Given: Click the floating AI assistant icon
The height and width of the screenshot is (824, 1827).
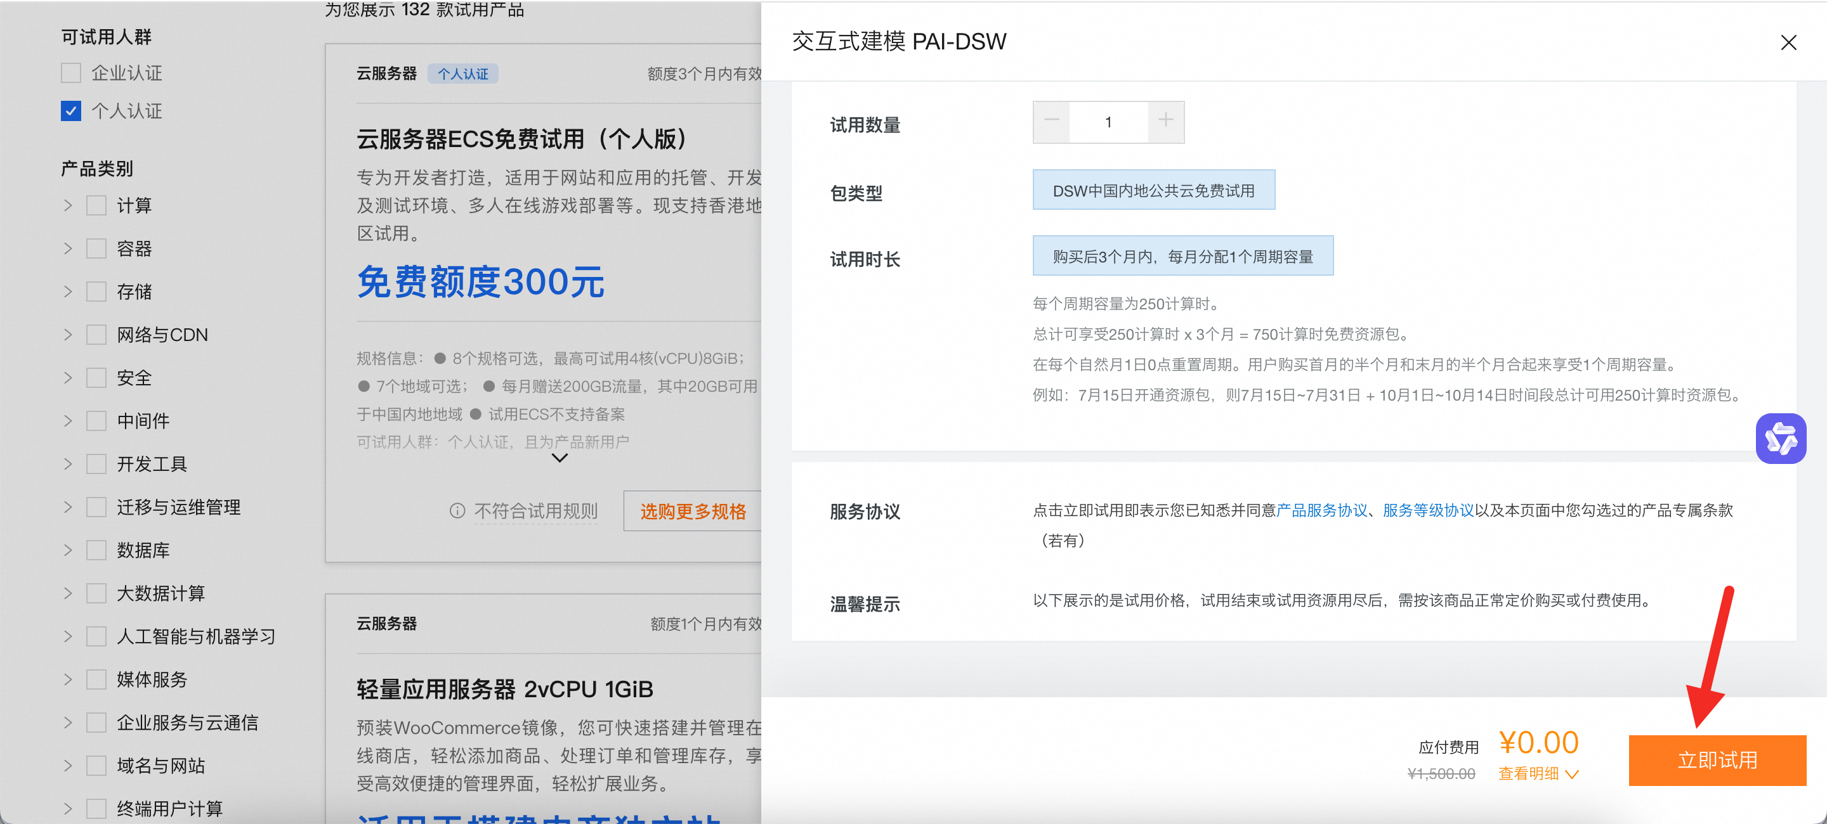Looking at the screenshot, I should [1781, 438].
